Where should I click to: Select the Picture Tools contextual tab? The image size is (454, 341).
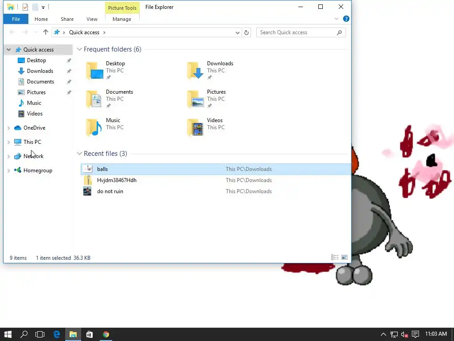point(122,8)
